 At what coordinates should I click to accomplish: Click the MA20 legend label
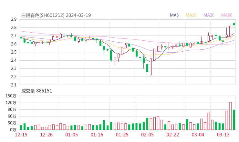(x=209, y=15)
